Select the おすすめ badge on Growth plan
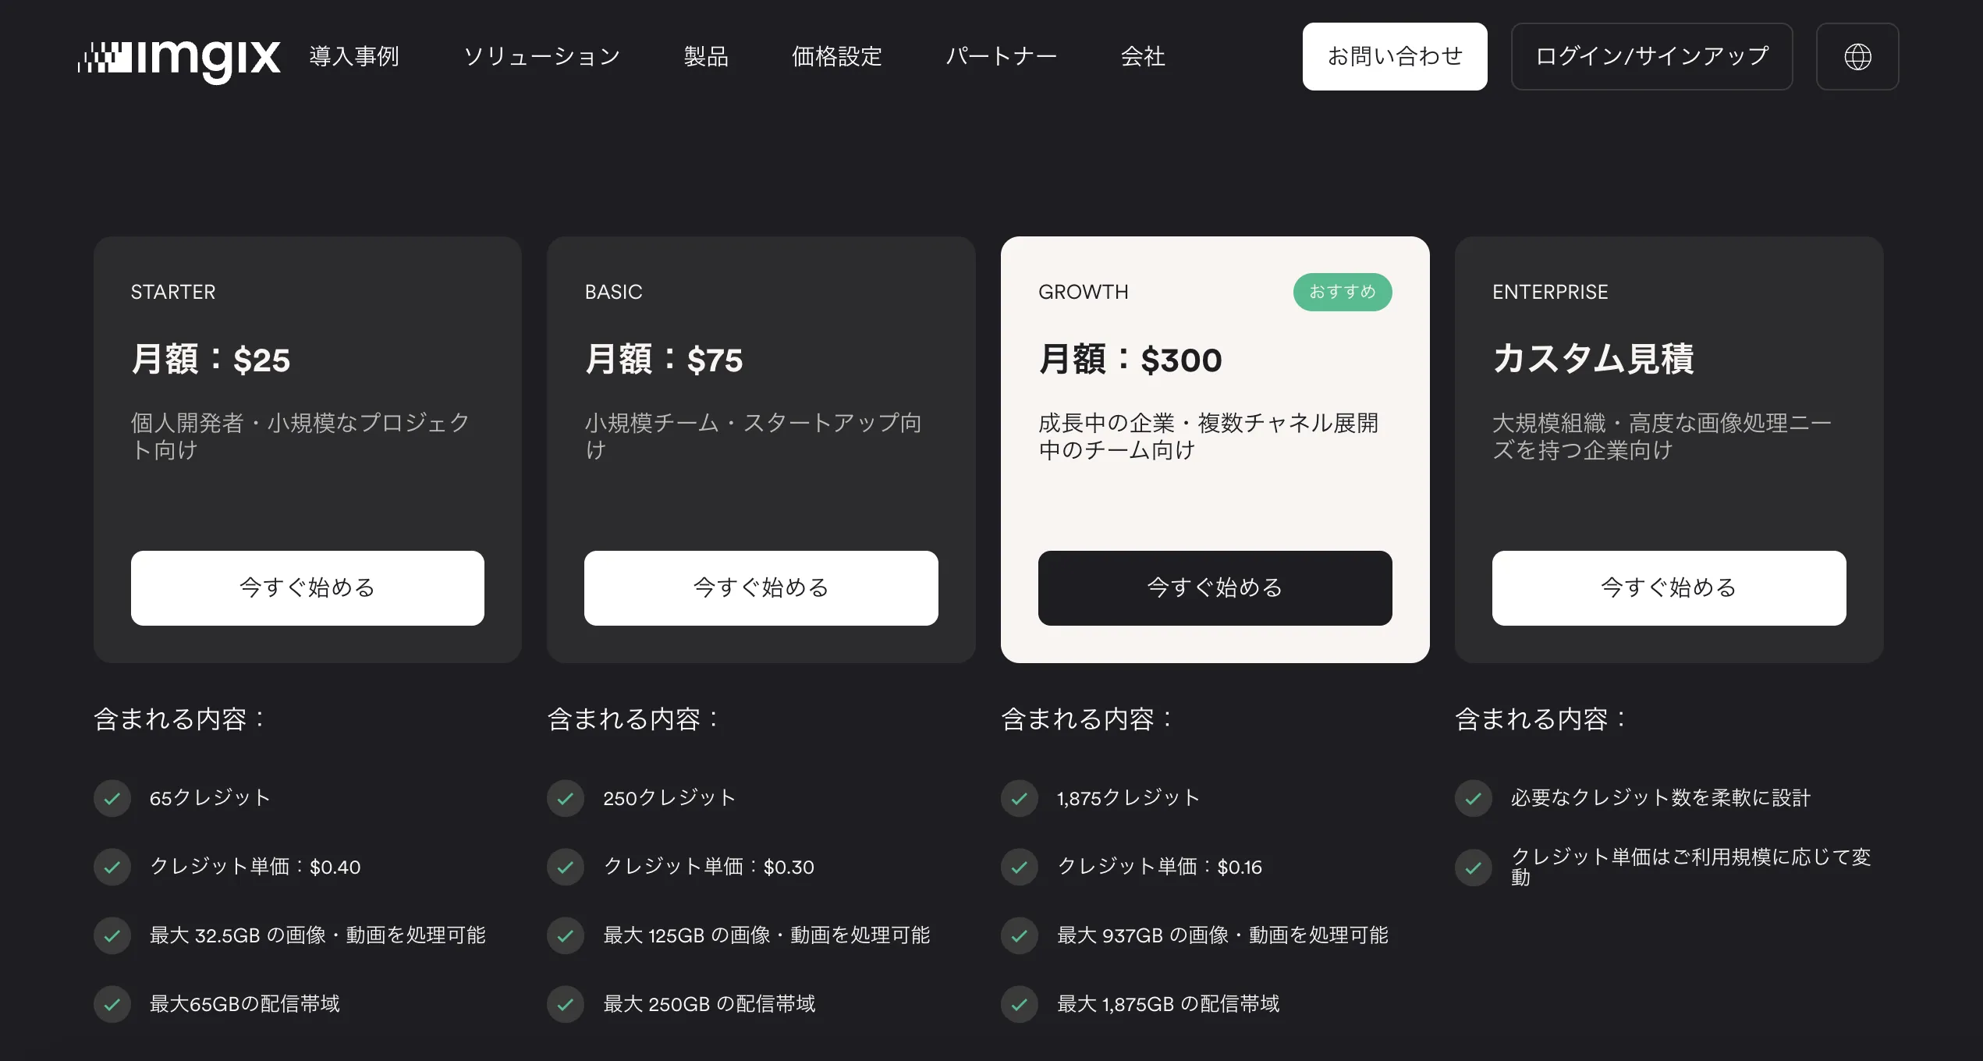1983x1061 pixels. (x=1343, y=292)
